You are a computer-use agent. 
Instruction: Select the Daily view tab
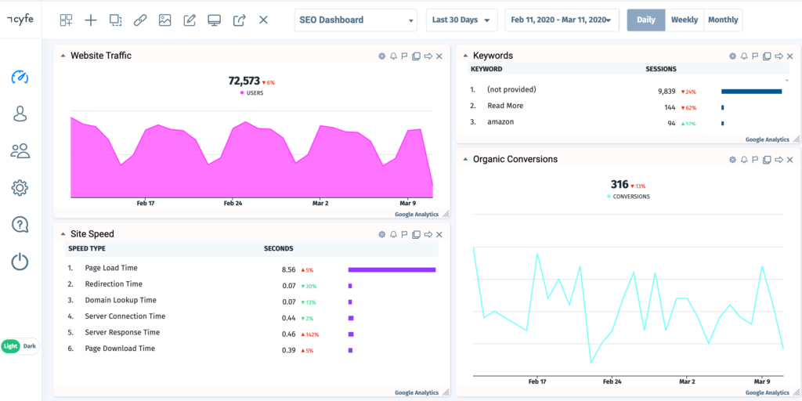click(646, 20)
